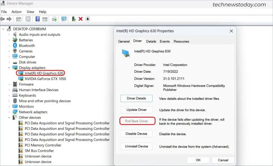Viewport: 273px width, 166px height.
Task: Open the Help menu
Action: 43,12
